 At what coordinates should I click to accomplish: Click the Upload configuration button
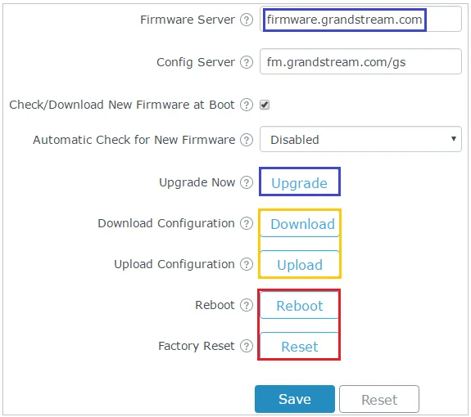300,264
